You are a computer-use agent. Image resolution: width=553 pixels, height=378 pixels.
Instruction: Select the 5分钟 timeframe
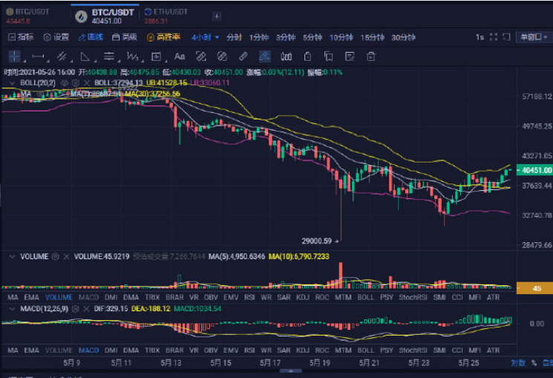(x=313, y=37)
